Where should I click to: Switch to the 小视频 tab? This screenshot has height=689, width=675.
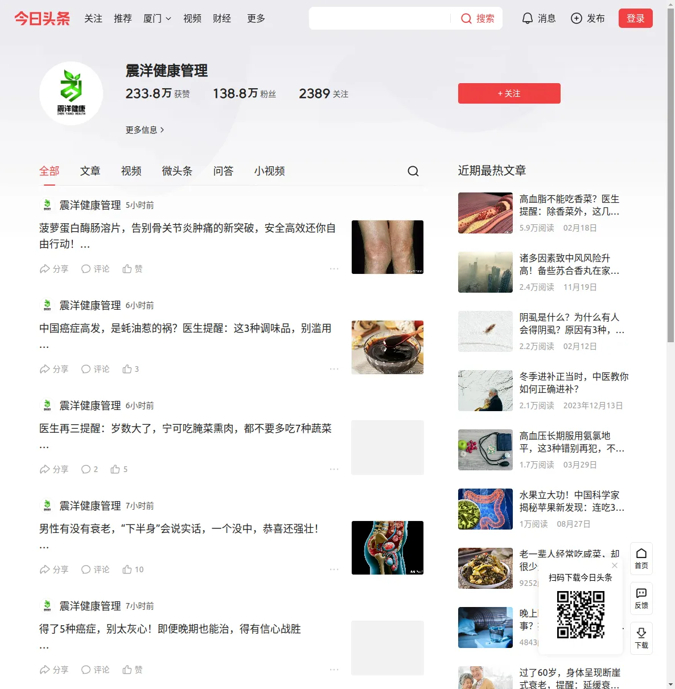(x=269, y=171)
